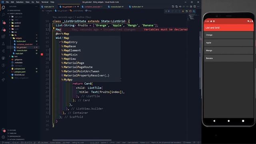Open the Terminal menu
The image size is (256, 144).
[45, 2]
